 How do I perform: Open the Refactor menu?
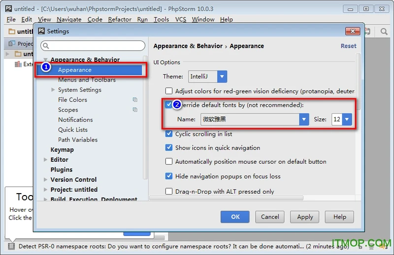(x=120, y=19)
